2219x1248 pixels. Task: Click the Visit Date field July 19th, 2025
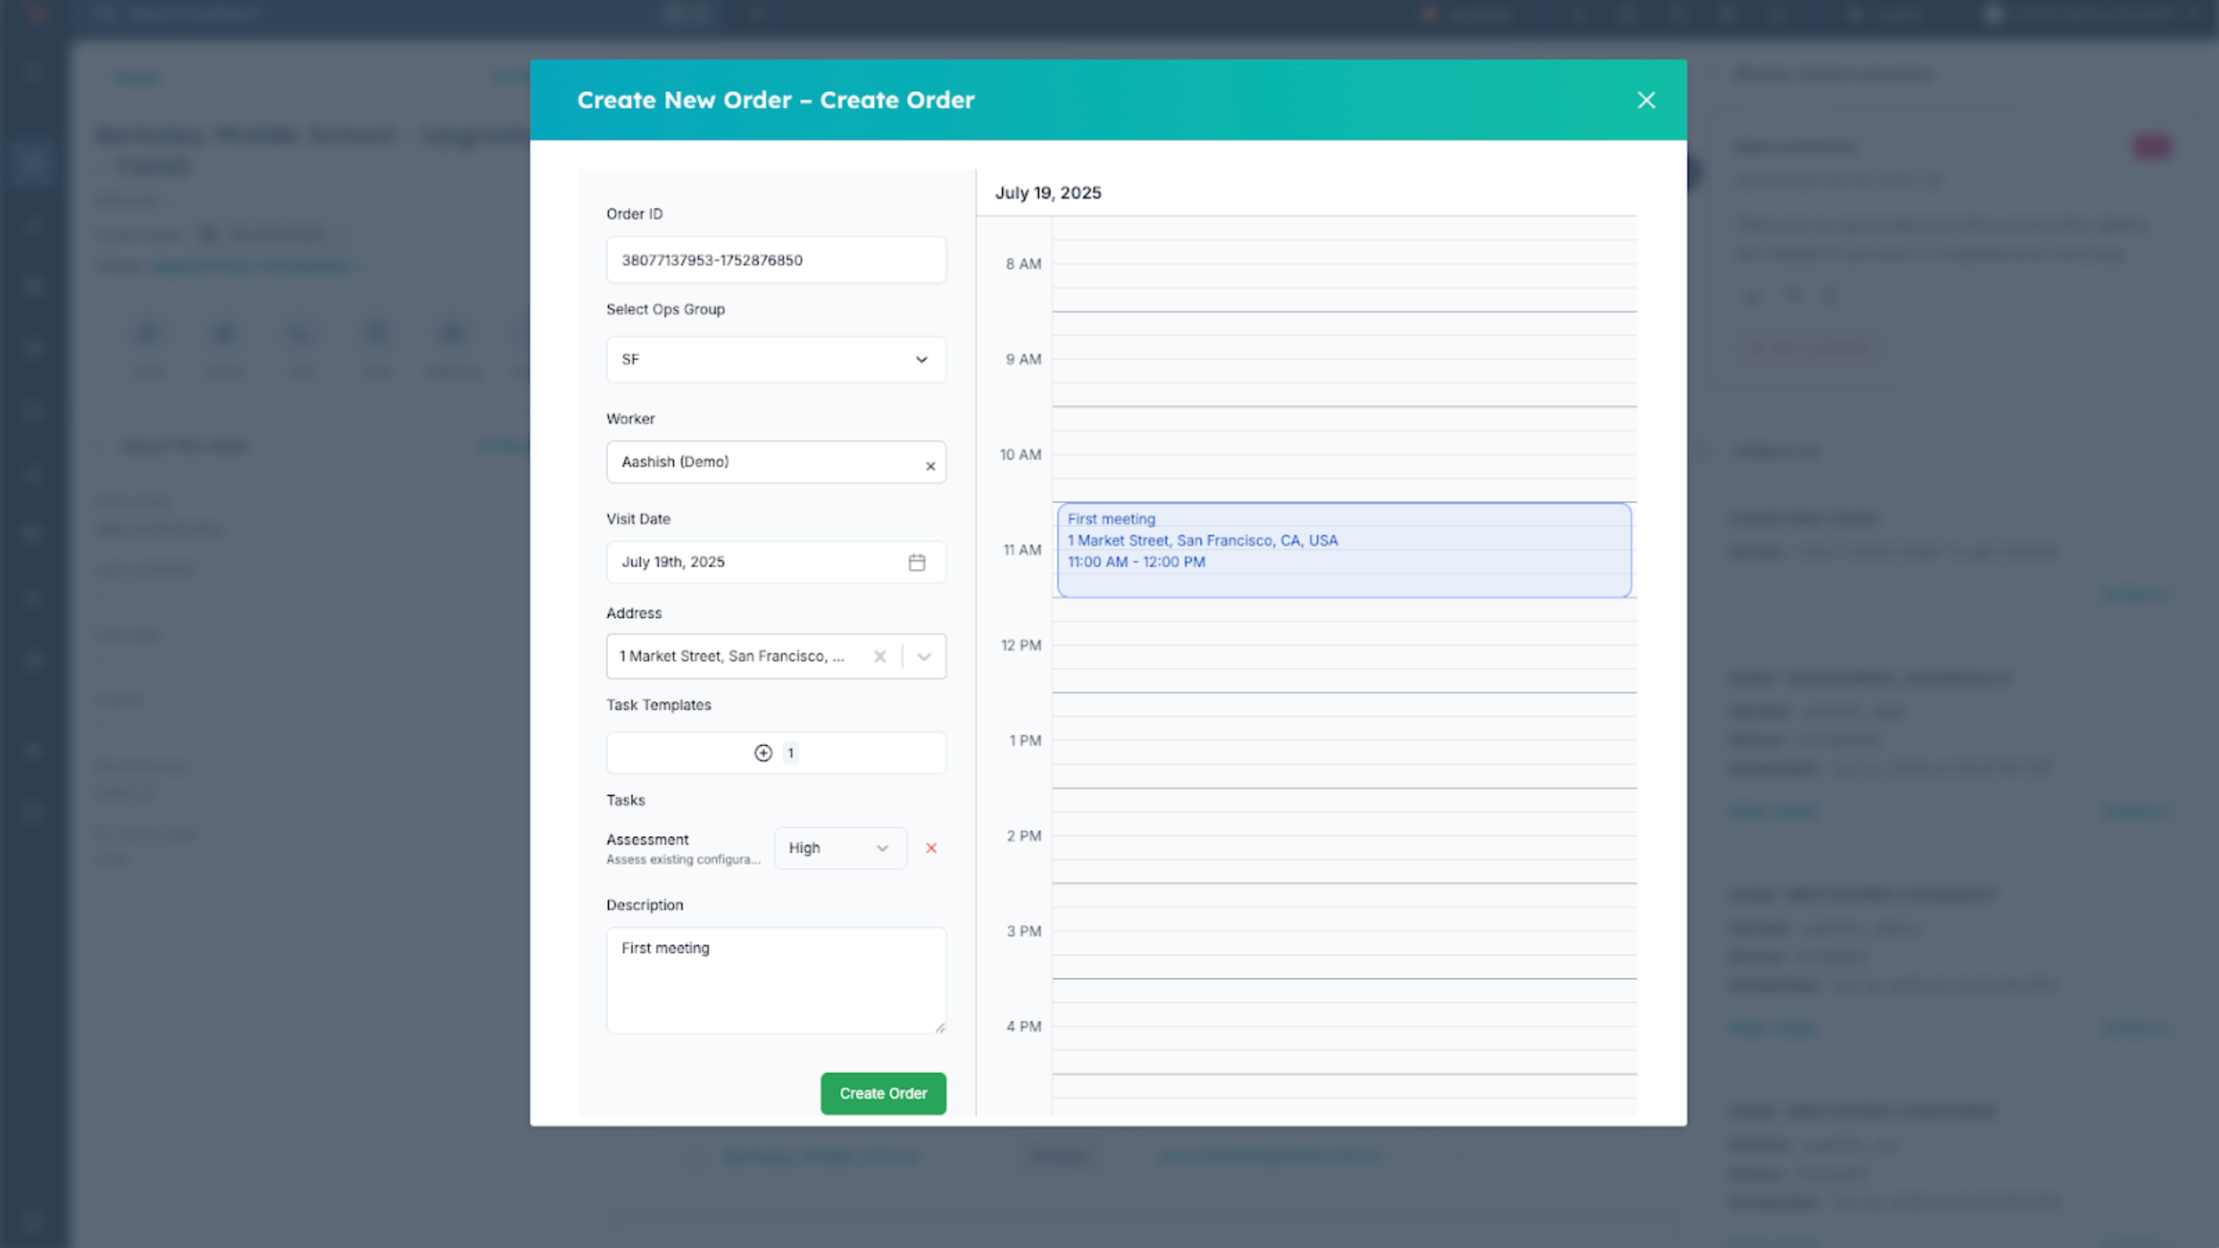pyautogui.click(x=749, y=562)
